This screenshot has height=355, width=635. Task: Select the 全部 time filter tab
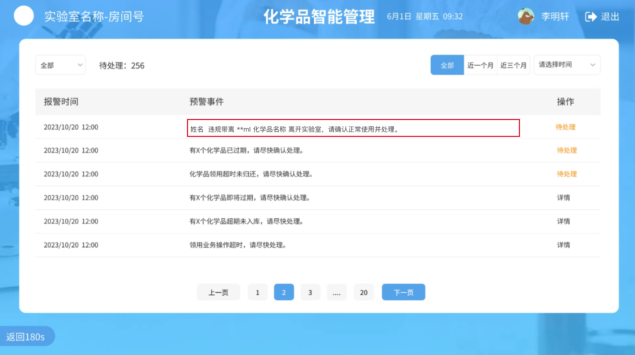pos(447,65)
